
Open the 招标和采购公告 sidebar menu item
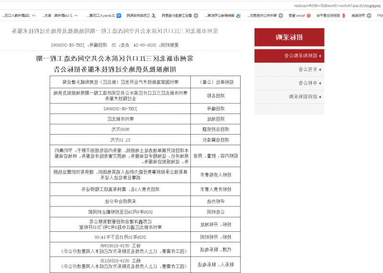click(x=289, y=56)
